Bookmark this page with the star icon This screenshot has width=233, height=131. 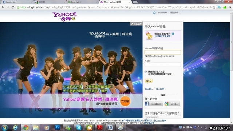coord(214,7)
